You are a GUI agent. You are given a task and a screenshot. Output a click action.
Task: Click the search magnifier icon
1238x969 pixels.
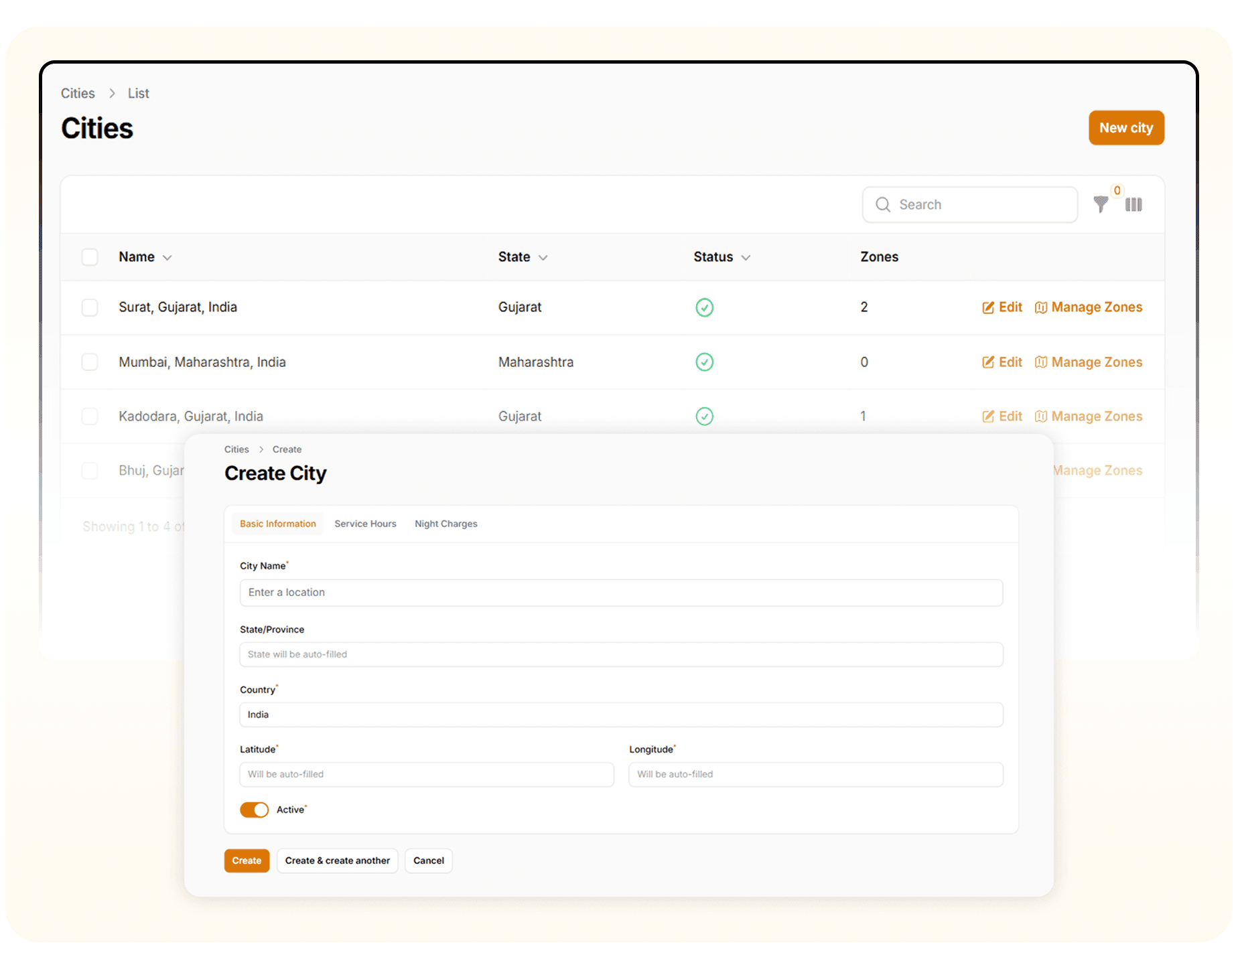(883, 204)
